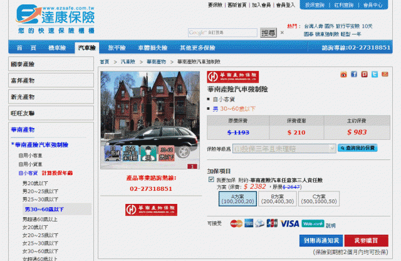Share this product on Twitter
This screenshot has width=401, height=261.
(375, 74)
